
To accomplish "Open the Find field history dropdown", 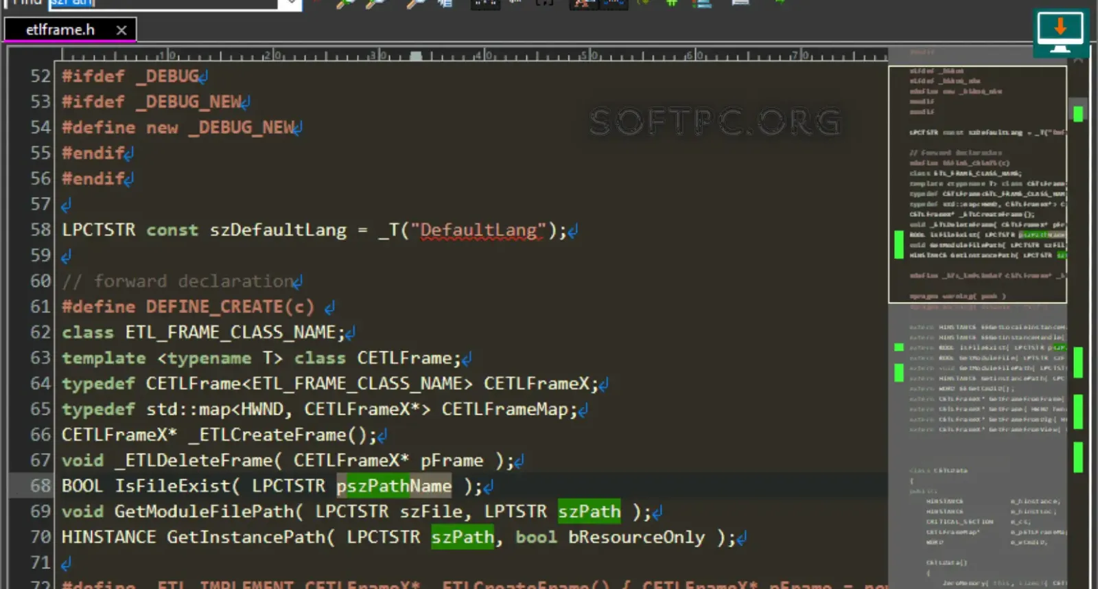I will pyautogui.click(x=291, y=3).
